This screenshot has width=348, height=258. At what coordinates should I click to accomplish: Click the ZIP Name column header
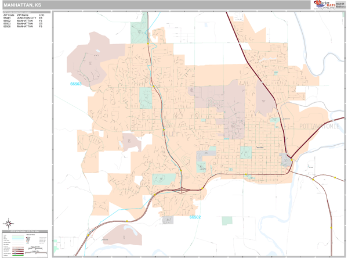[22, 15]
